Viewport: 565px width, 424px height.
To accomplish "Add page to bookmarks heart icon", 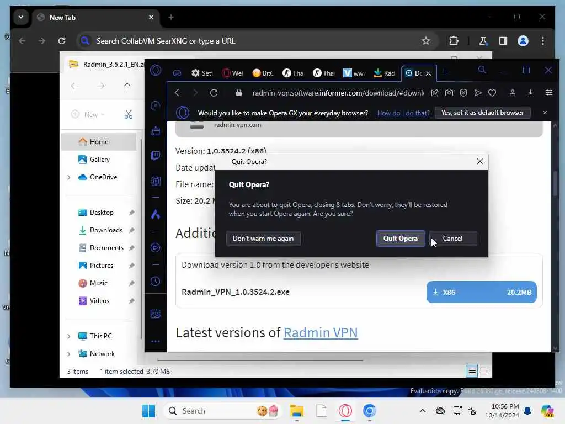I will click(x=492, y=93).
